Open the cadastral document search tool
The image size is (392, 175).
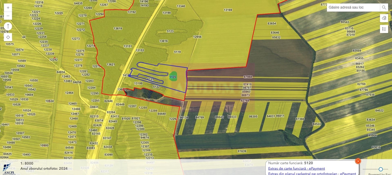click(384, 18)
